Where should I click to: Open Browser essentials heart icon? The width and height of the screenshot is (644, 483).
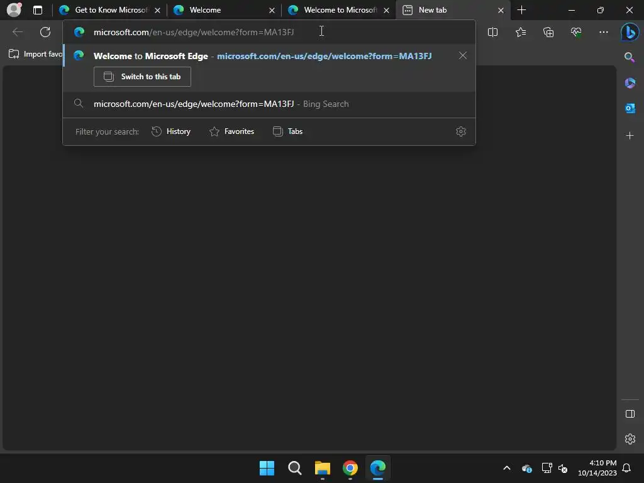pyautogui.click(x=576, y=32)
